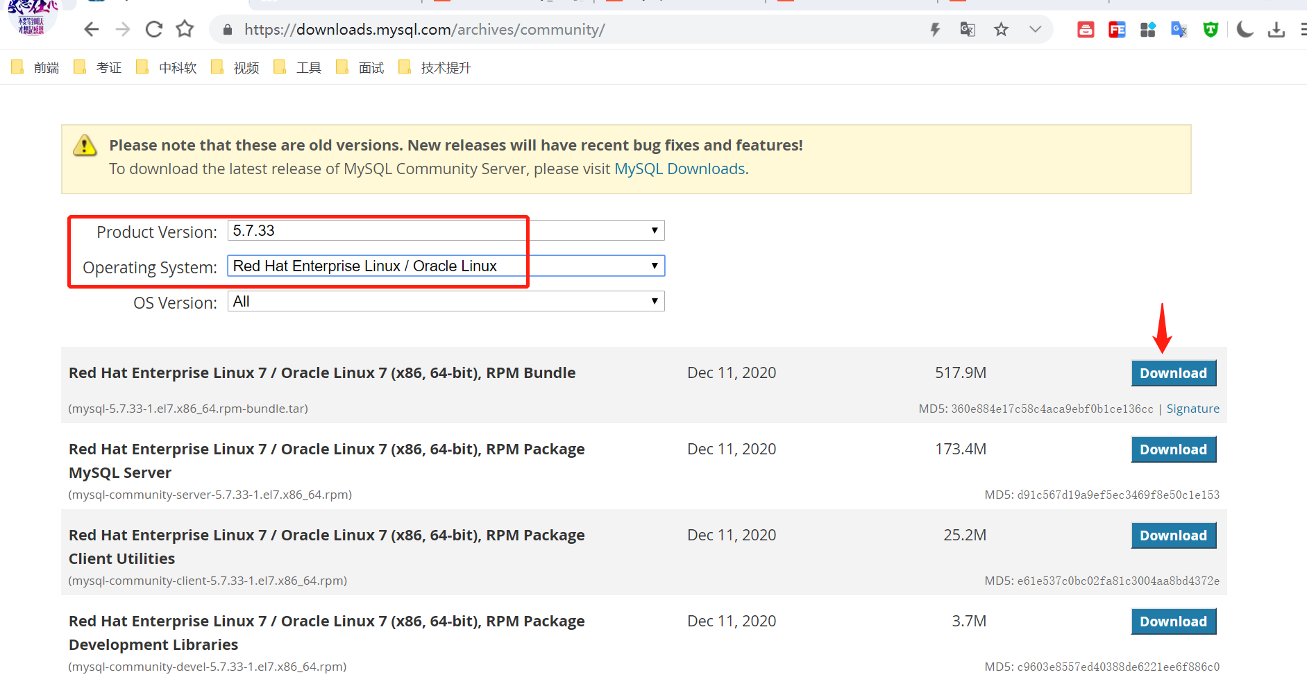The width and height of the screenshot is (1307, 677).
Task: Click the padlock icon in the address bar
Action: click(228, 30)
